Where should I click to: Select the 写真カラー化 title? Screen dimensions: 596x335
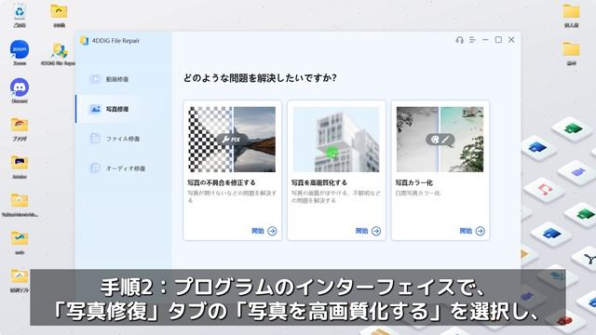pyautogui.click(x=413, y=182)
